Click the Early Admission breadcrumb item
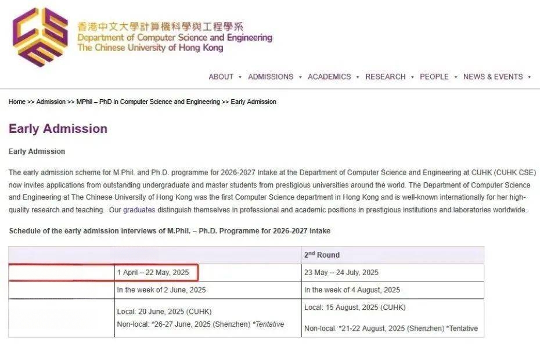The width and height of the screenshot is (540, 347). point(254,102)
